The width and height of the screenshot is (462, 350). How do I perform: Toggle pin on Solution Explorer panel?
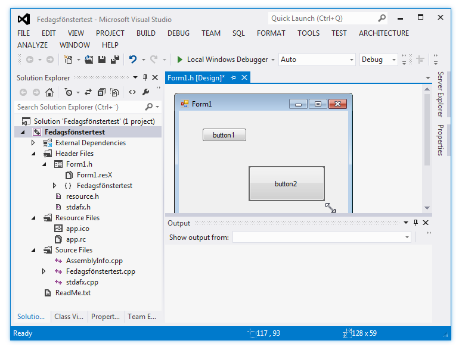tap(145, 77)
